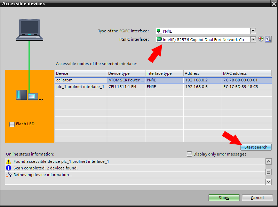278x207 pixels.
Task: Click status list scroll up arrow
Action: click(269, 161)
